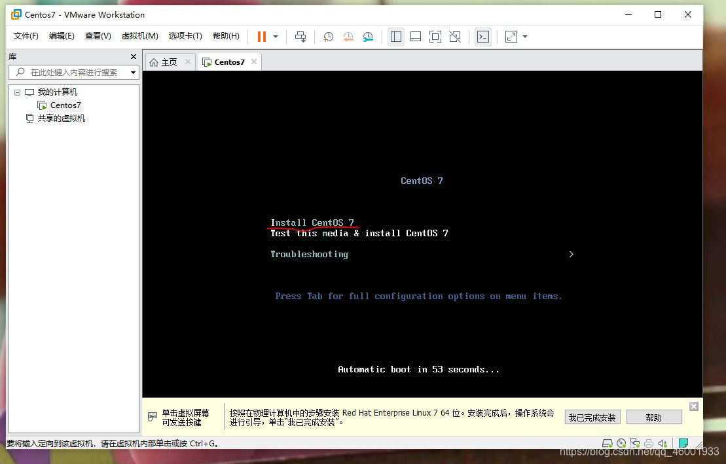Viewport: 726px width, 464px height.
Task: Select the Troubleshooting boot entry
Action: point(309,254)
